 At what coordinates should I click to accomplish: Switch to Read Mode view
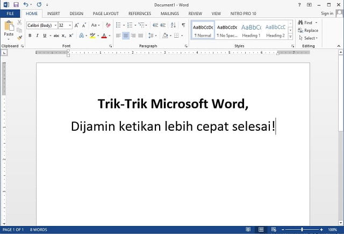point(248,230)
